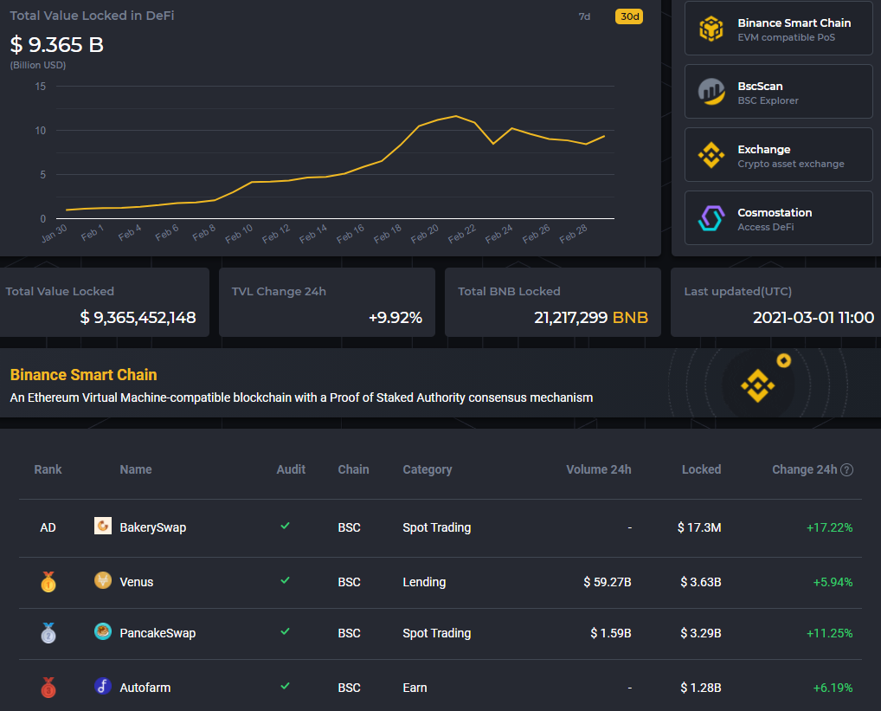Image resolution: width=881 pixels, height=711 pixels.
Task: Click the Binance Smart Chain logo in the sidebar
Action: tap(711, 28)
